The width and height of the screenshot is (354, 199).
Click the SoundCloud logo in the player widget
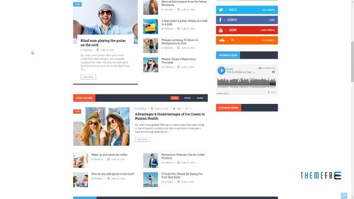click(x=267, y=68)
